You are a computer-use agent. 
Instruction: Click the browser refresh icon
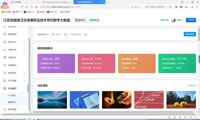[x=22, y=7]
